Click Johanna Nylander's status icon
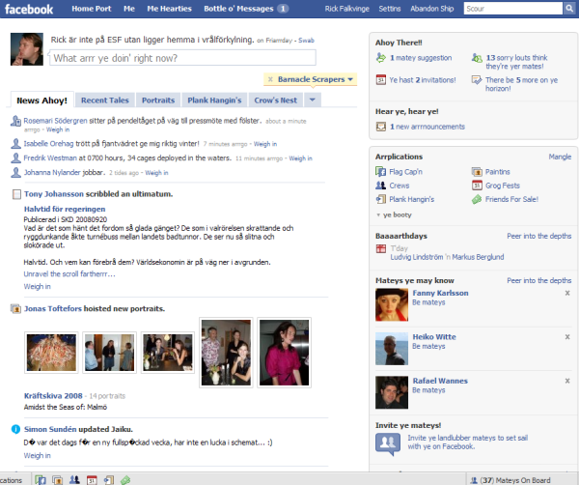The width and height of the screenshot is (579, 485). (15, 172)
